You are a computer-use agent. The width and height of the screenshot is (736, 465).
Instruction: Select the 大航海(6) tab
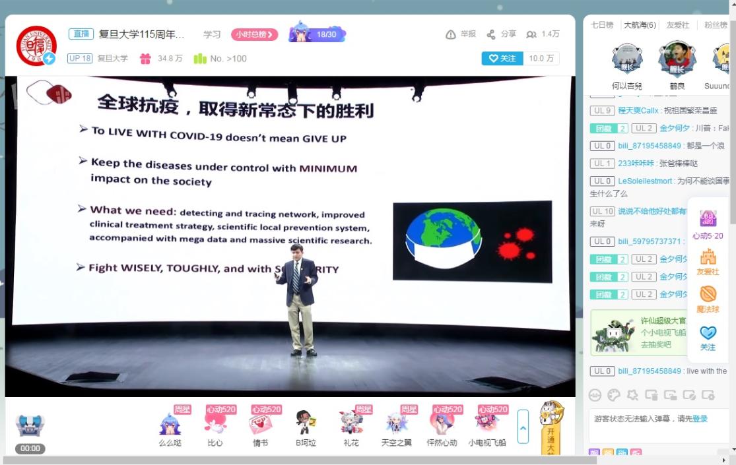(x=640, y=25)
